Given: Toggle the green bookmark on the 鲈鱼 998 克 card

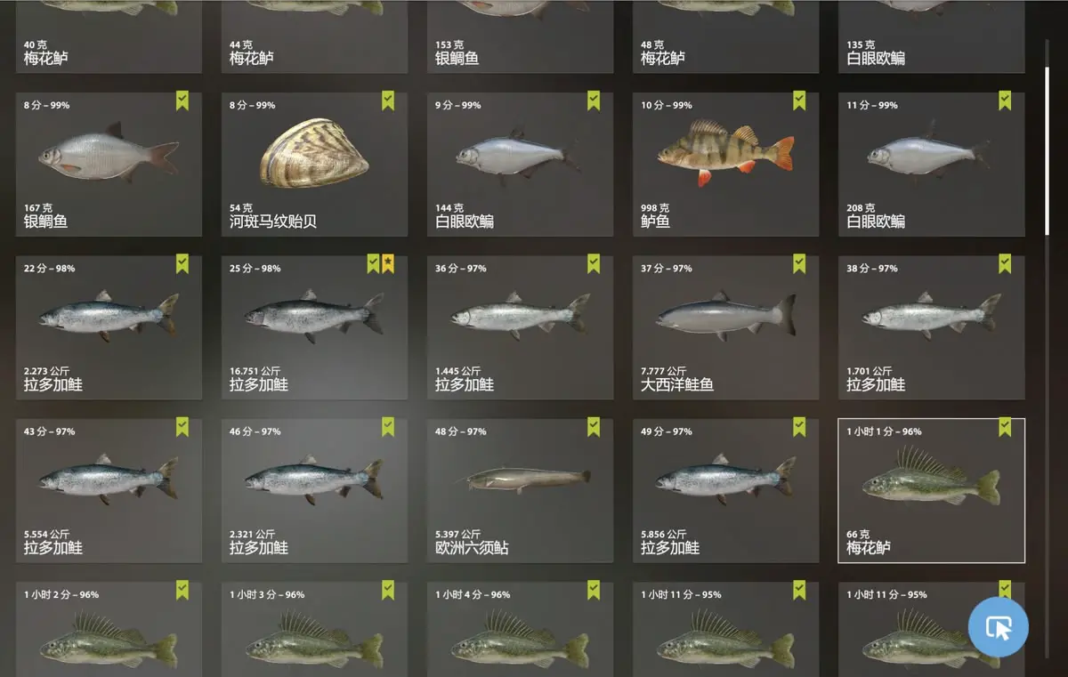Looking at the screenshot, I should pyautogui.click(x=799, y=100).
